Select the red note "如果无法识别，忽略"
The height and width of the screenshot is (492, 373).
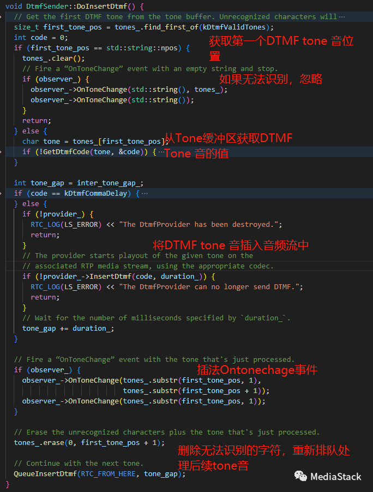click(x=270, y=79)
